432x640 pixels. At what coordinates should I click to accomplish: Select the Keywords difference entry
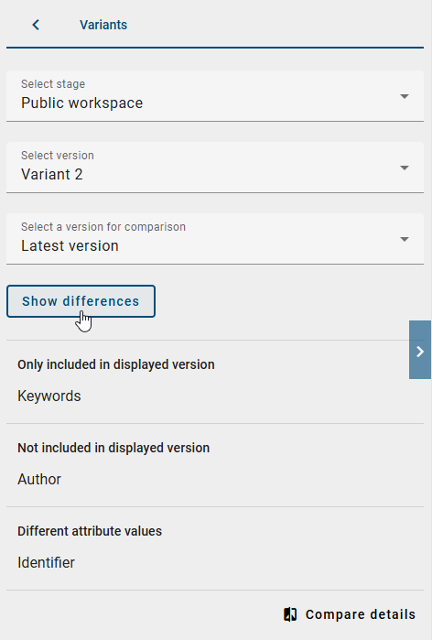click(x=49, y=396)
